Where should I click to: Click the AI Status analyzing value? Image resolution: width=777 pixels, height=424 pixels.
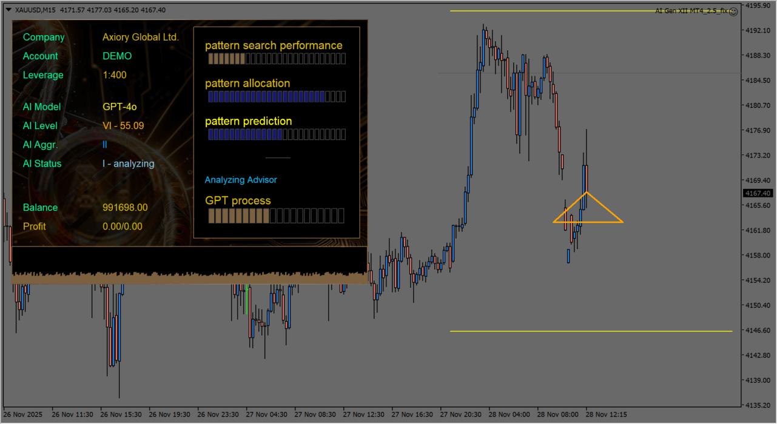(128, 164)
